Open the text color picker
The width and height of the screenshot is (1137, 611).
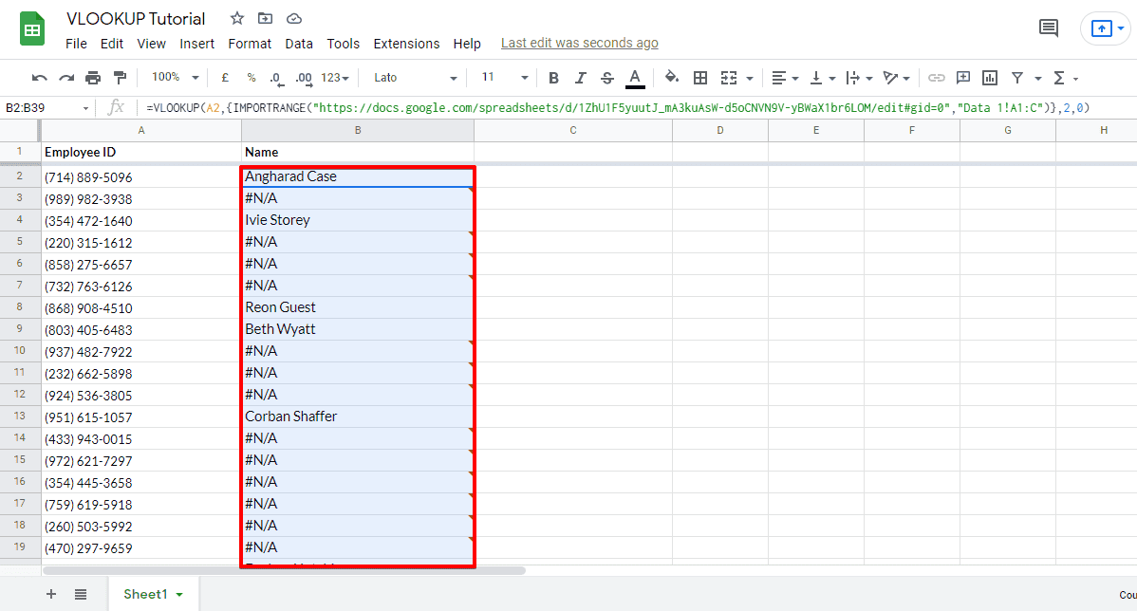click(633, 77)
